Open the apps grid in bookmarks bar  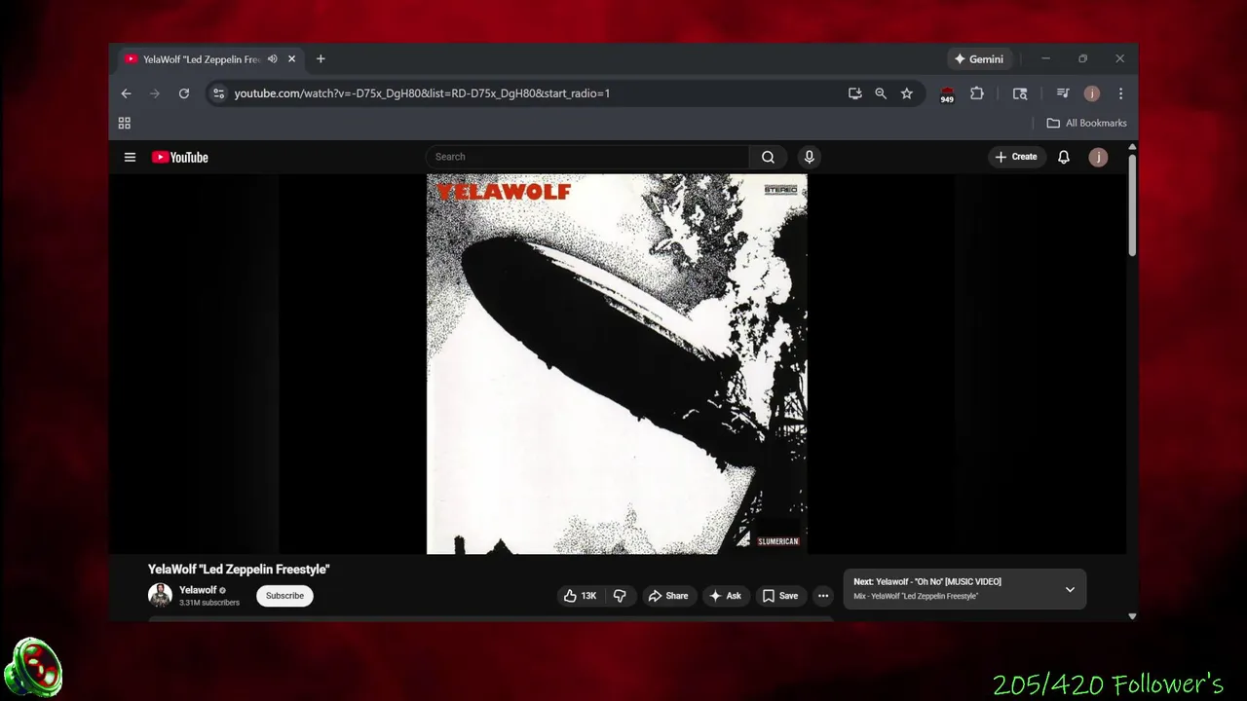pyautogui.click(x=124, y=123)
